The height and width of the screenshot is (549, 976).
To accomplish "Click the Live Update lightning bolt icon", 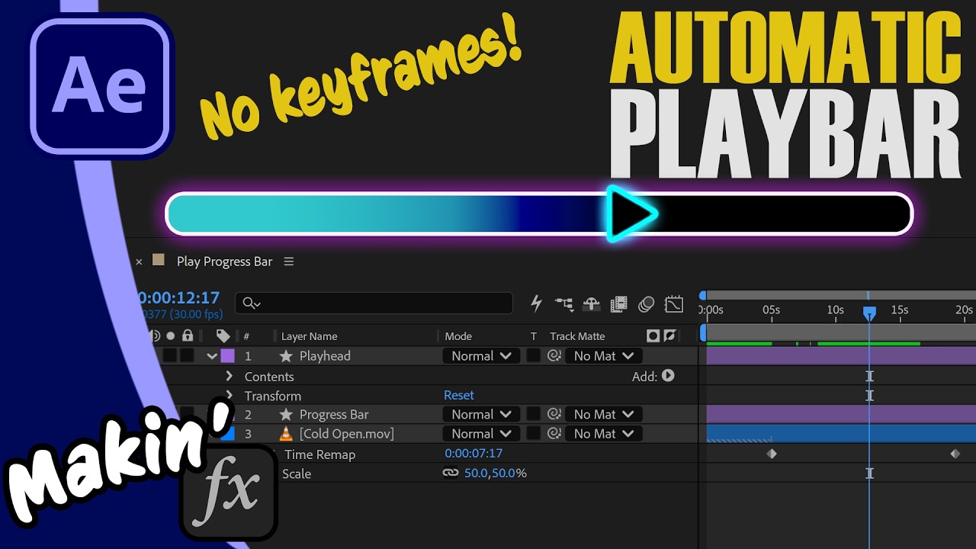I will (x=536, y=303).
